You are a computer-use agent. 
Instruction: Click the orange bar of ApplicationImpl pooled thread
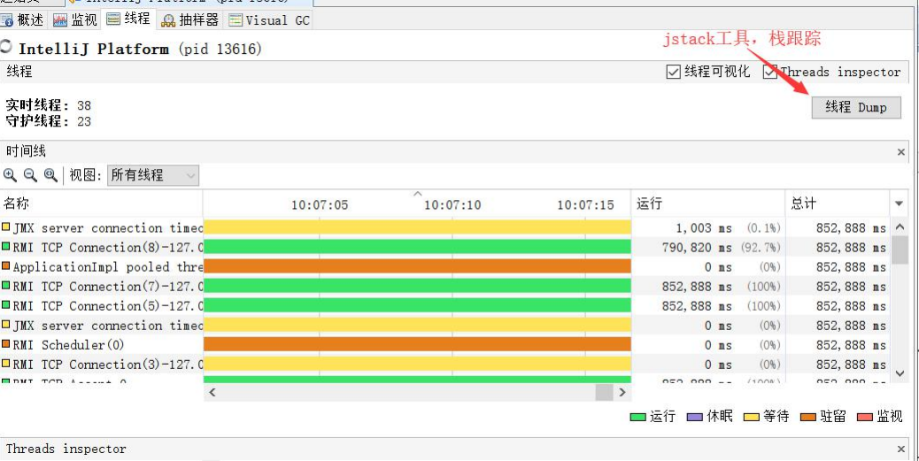[x=417, y=266]
